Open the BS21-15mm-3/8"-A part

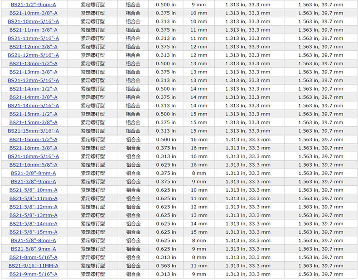34,122
